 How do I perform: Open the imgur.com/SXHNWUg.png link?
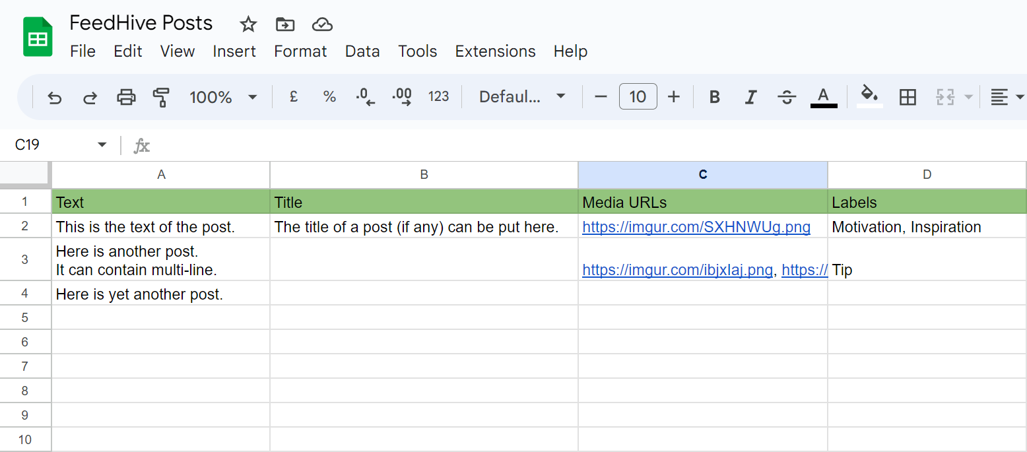696,228
